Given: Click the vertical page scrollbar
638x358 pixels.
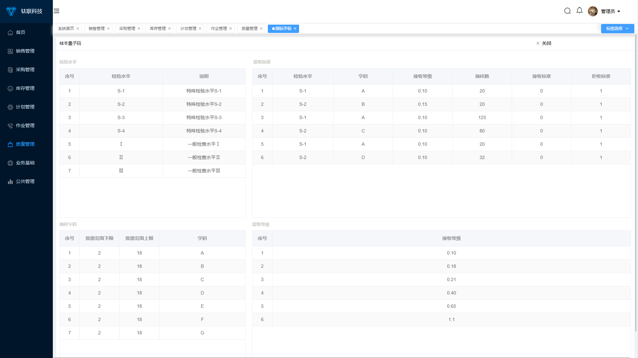Looking at the screenshot, I should [636, 183].
